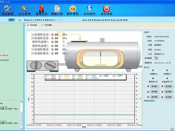Click the 报警机制简述 section heading
The image size is (175, 131).
pos(149,101)
